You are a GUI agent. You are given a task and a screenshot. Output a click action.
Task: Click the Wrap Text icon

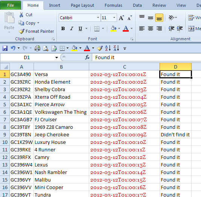pyautogui.click(x=191, y=18)
